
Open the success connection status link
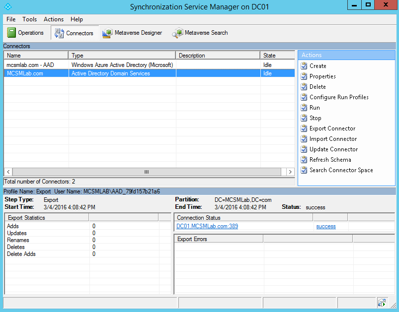point(326,226)
